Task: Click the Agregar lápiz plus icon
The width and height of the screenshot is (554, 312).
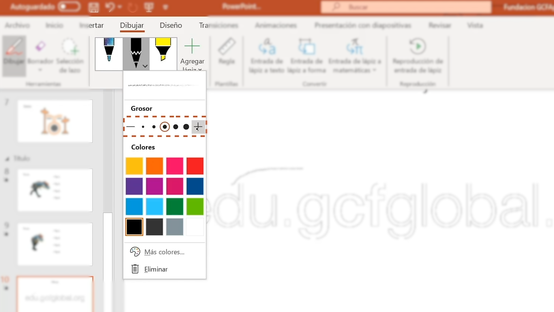Action: (192, 46)
